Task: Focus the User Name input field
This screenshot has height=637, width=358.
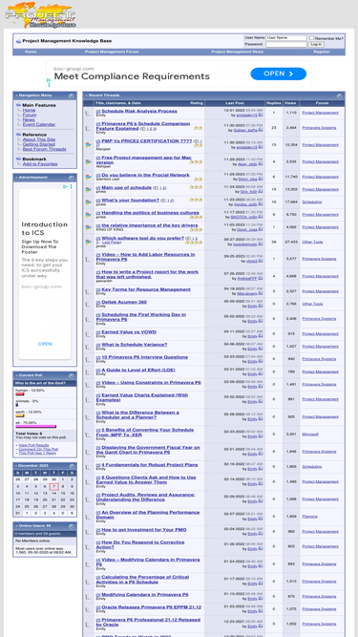Action: click(x=286, y=38)
